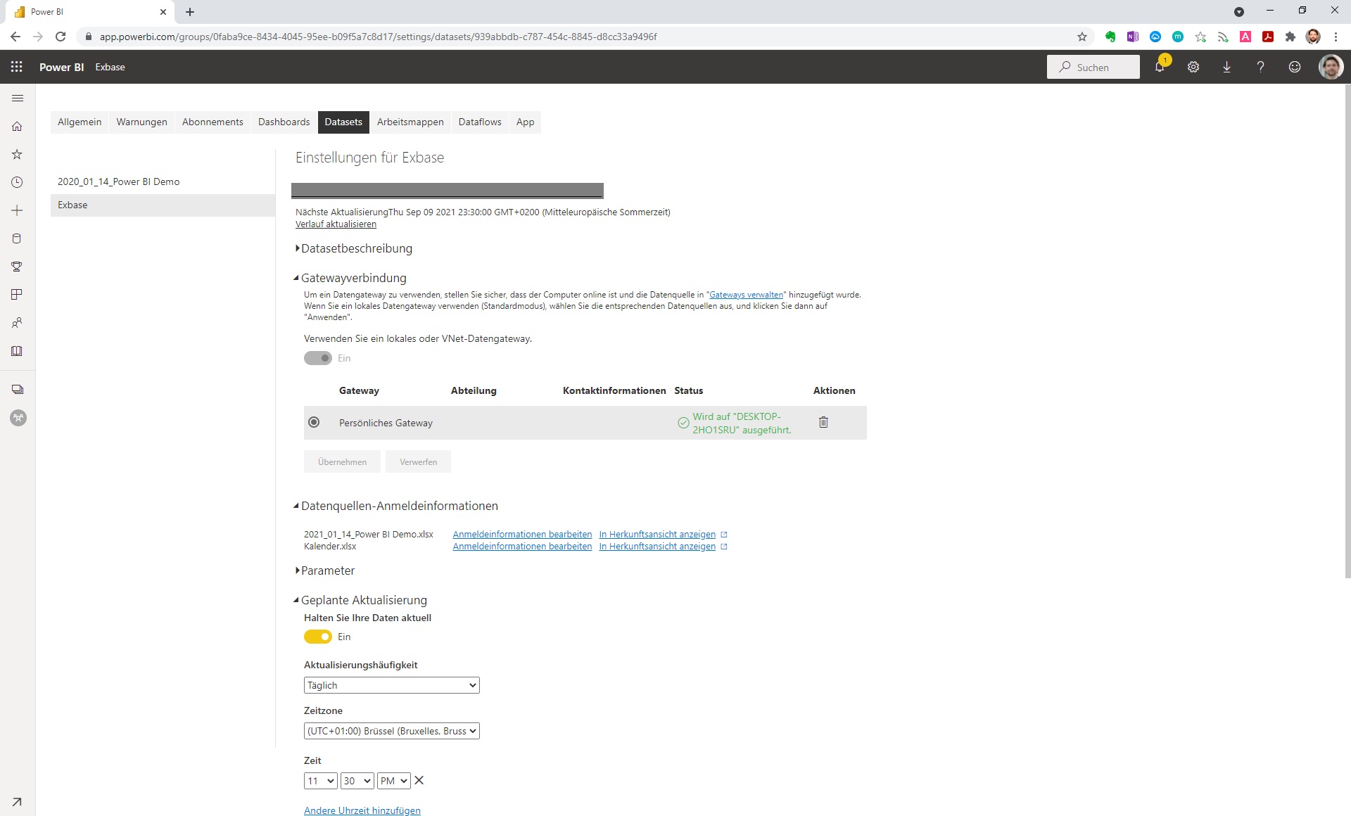Collapse the Datenquellen-Anmeldeinformationen section
Viewport: 1351px width, 816px height.
pyautogui.click(x=395, y=506)
